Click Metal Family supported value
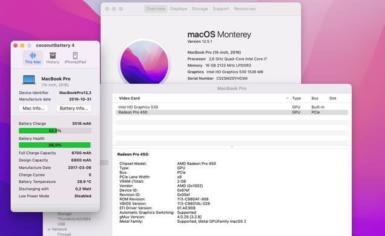The width and height of the screenshot is (385, 236). coord(211,221)
